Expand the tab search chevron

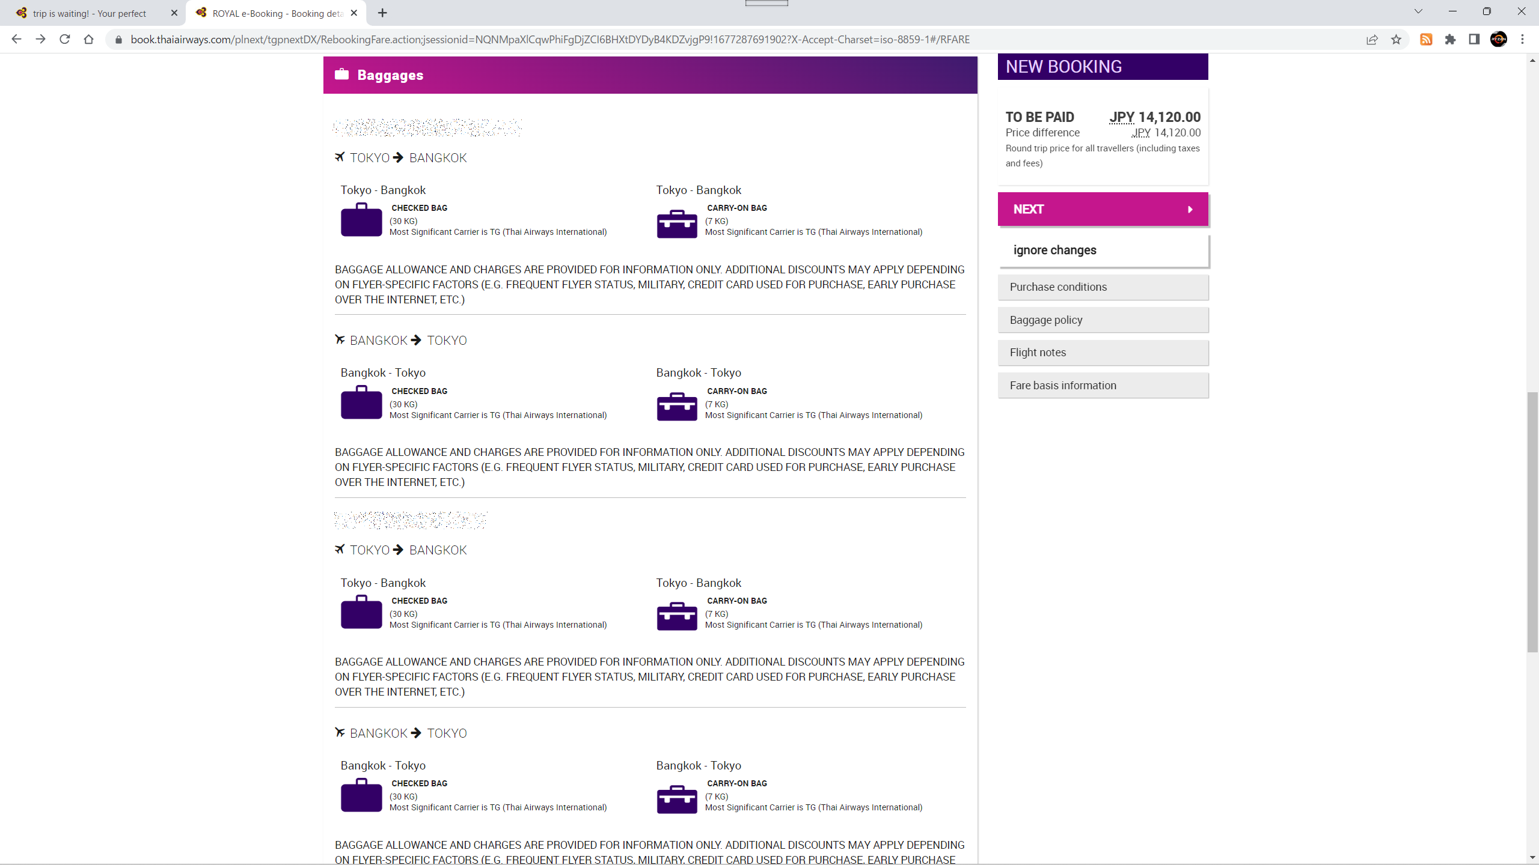(x=1418, y=11)
